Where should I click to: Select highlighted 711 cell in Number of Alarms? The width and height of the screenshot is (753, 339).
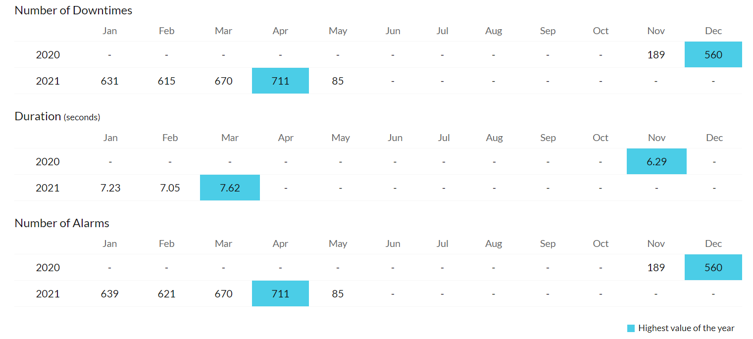[x=280, y=293]
